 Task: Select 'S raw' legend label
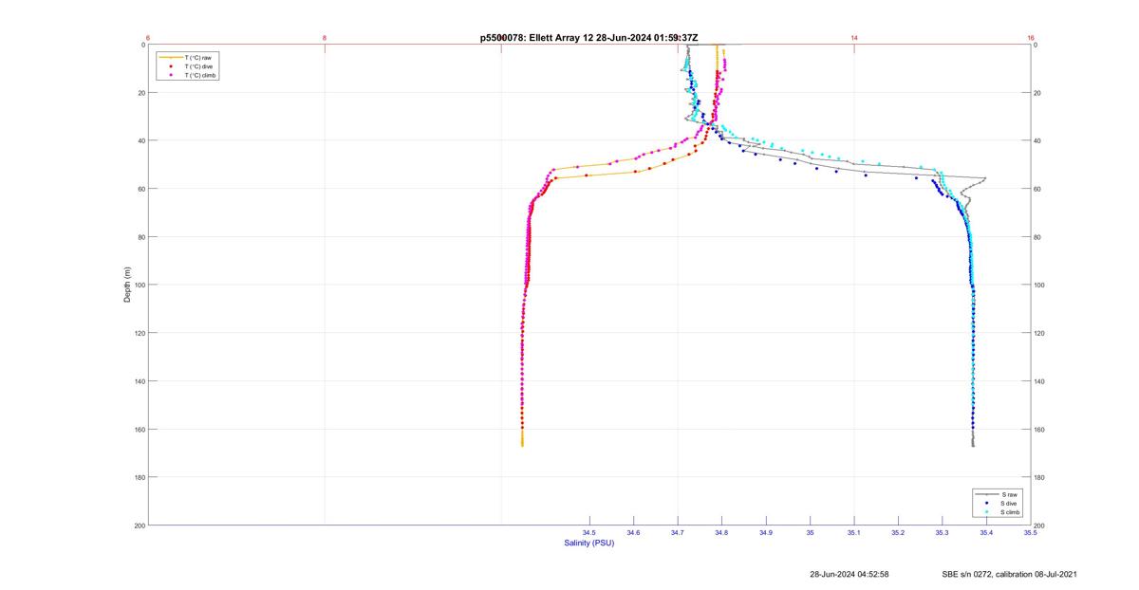click(1010, 495)
